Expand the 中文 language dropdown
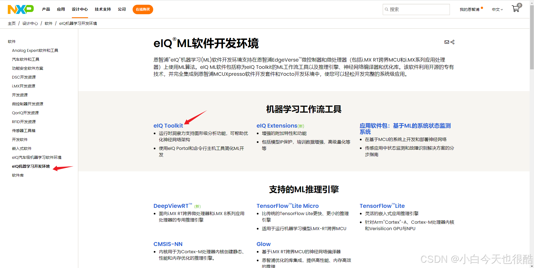Screen dimensions: 534x268 coord(497,9)
